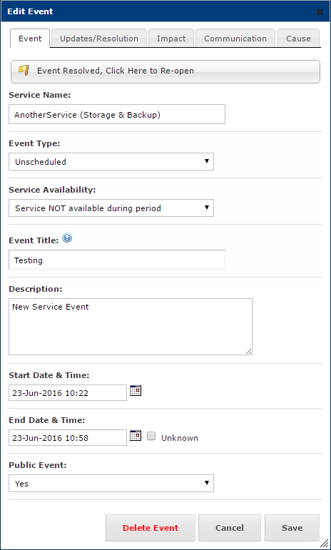The image size is (331, 550).
Task: Switch to the Updates/Resolution tab
Action: pyautogui.click(x=99, y=39)
